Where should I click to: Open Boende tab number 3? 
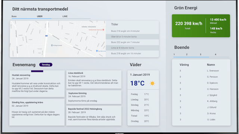click(201, 54)
